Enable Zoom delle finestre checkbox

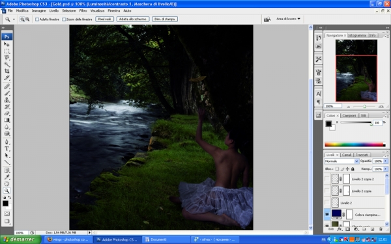[64, 19]
